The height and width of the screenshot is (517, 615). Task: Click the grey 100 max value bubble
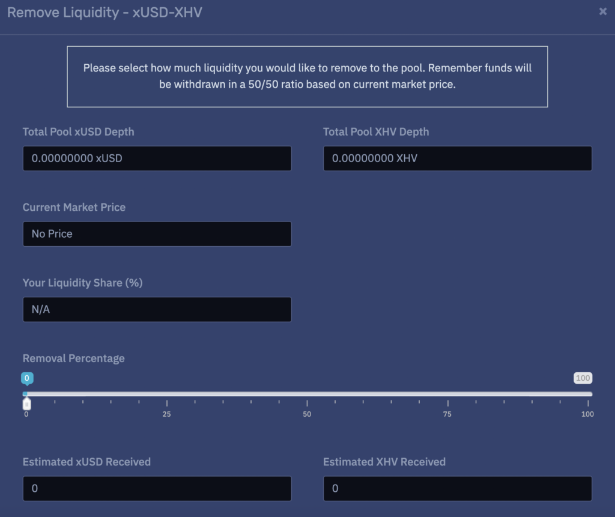pos(583,378)
